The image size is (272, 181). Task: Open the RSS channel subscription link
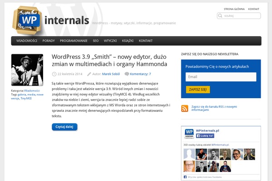[x=214, y=108]
